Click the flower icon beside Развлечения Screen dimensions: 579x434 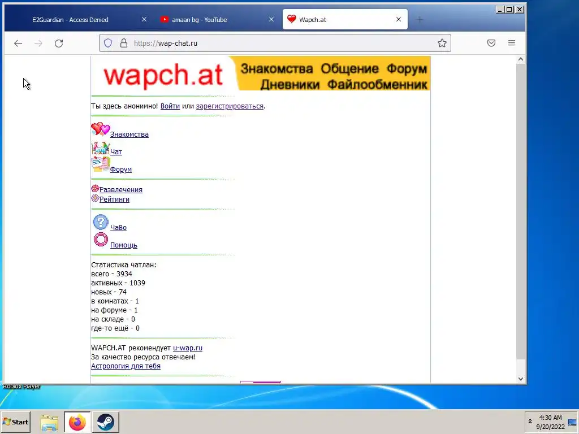click(x=95, y=189)
